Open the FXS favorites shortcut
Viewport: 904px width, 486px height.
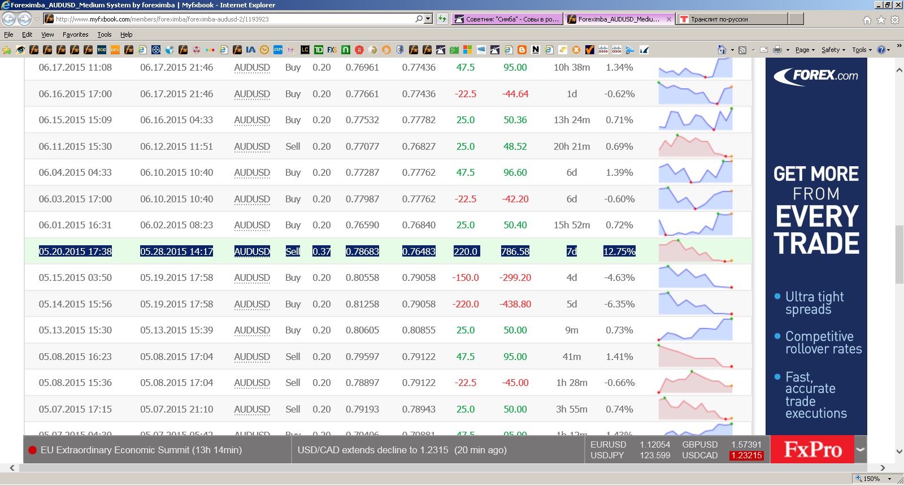click(x=332, y=50)
